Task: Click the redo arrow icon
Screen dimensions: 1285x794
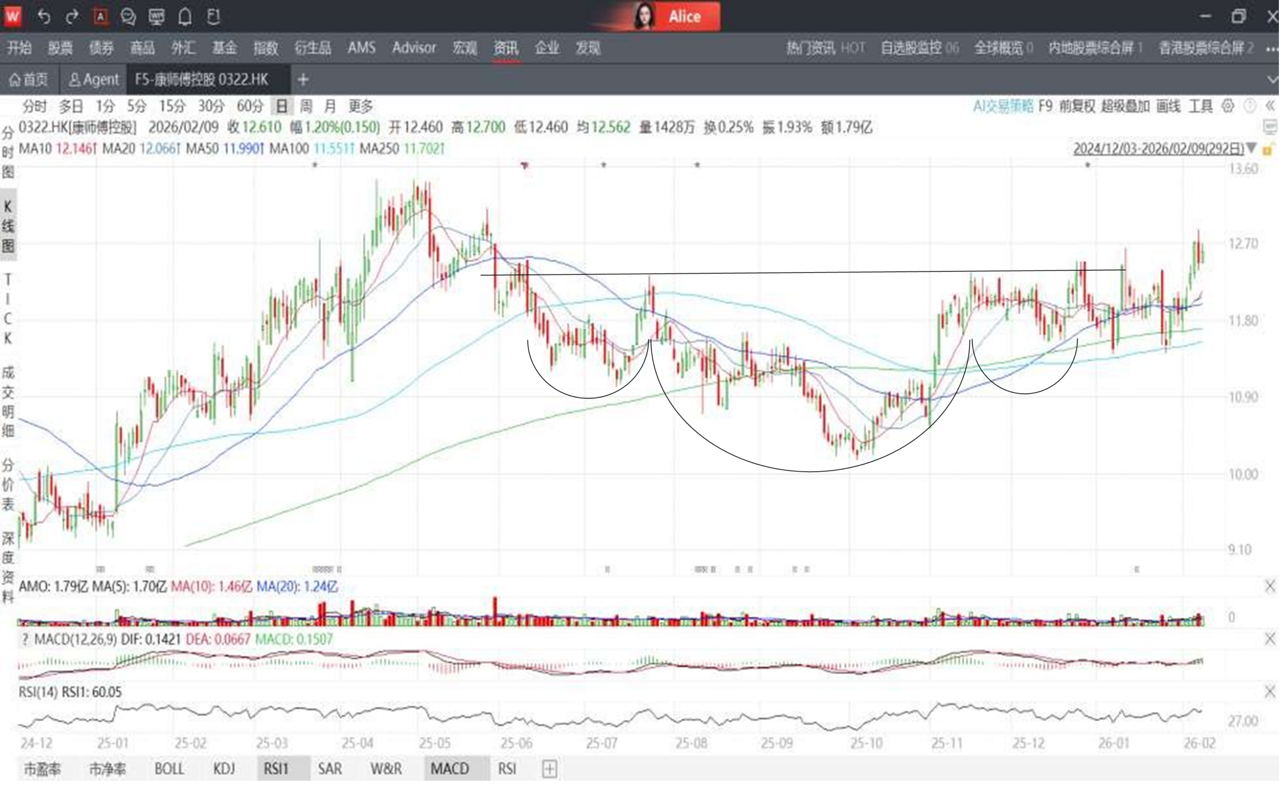Action: click(72, 17)
